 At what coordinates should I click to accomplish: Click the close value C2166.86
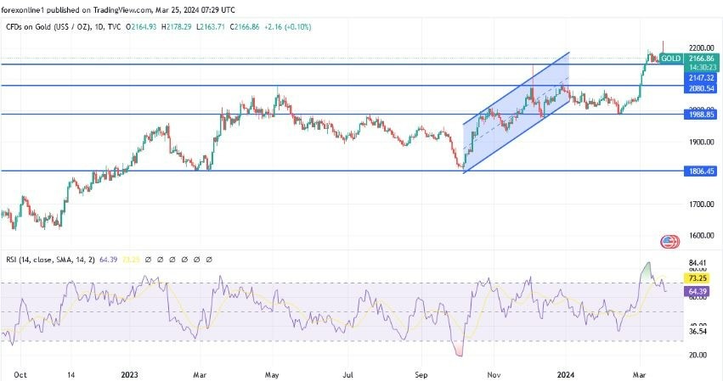point(245,27)
